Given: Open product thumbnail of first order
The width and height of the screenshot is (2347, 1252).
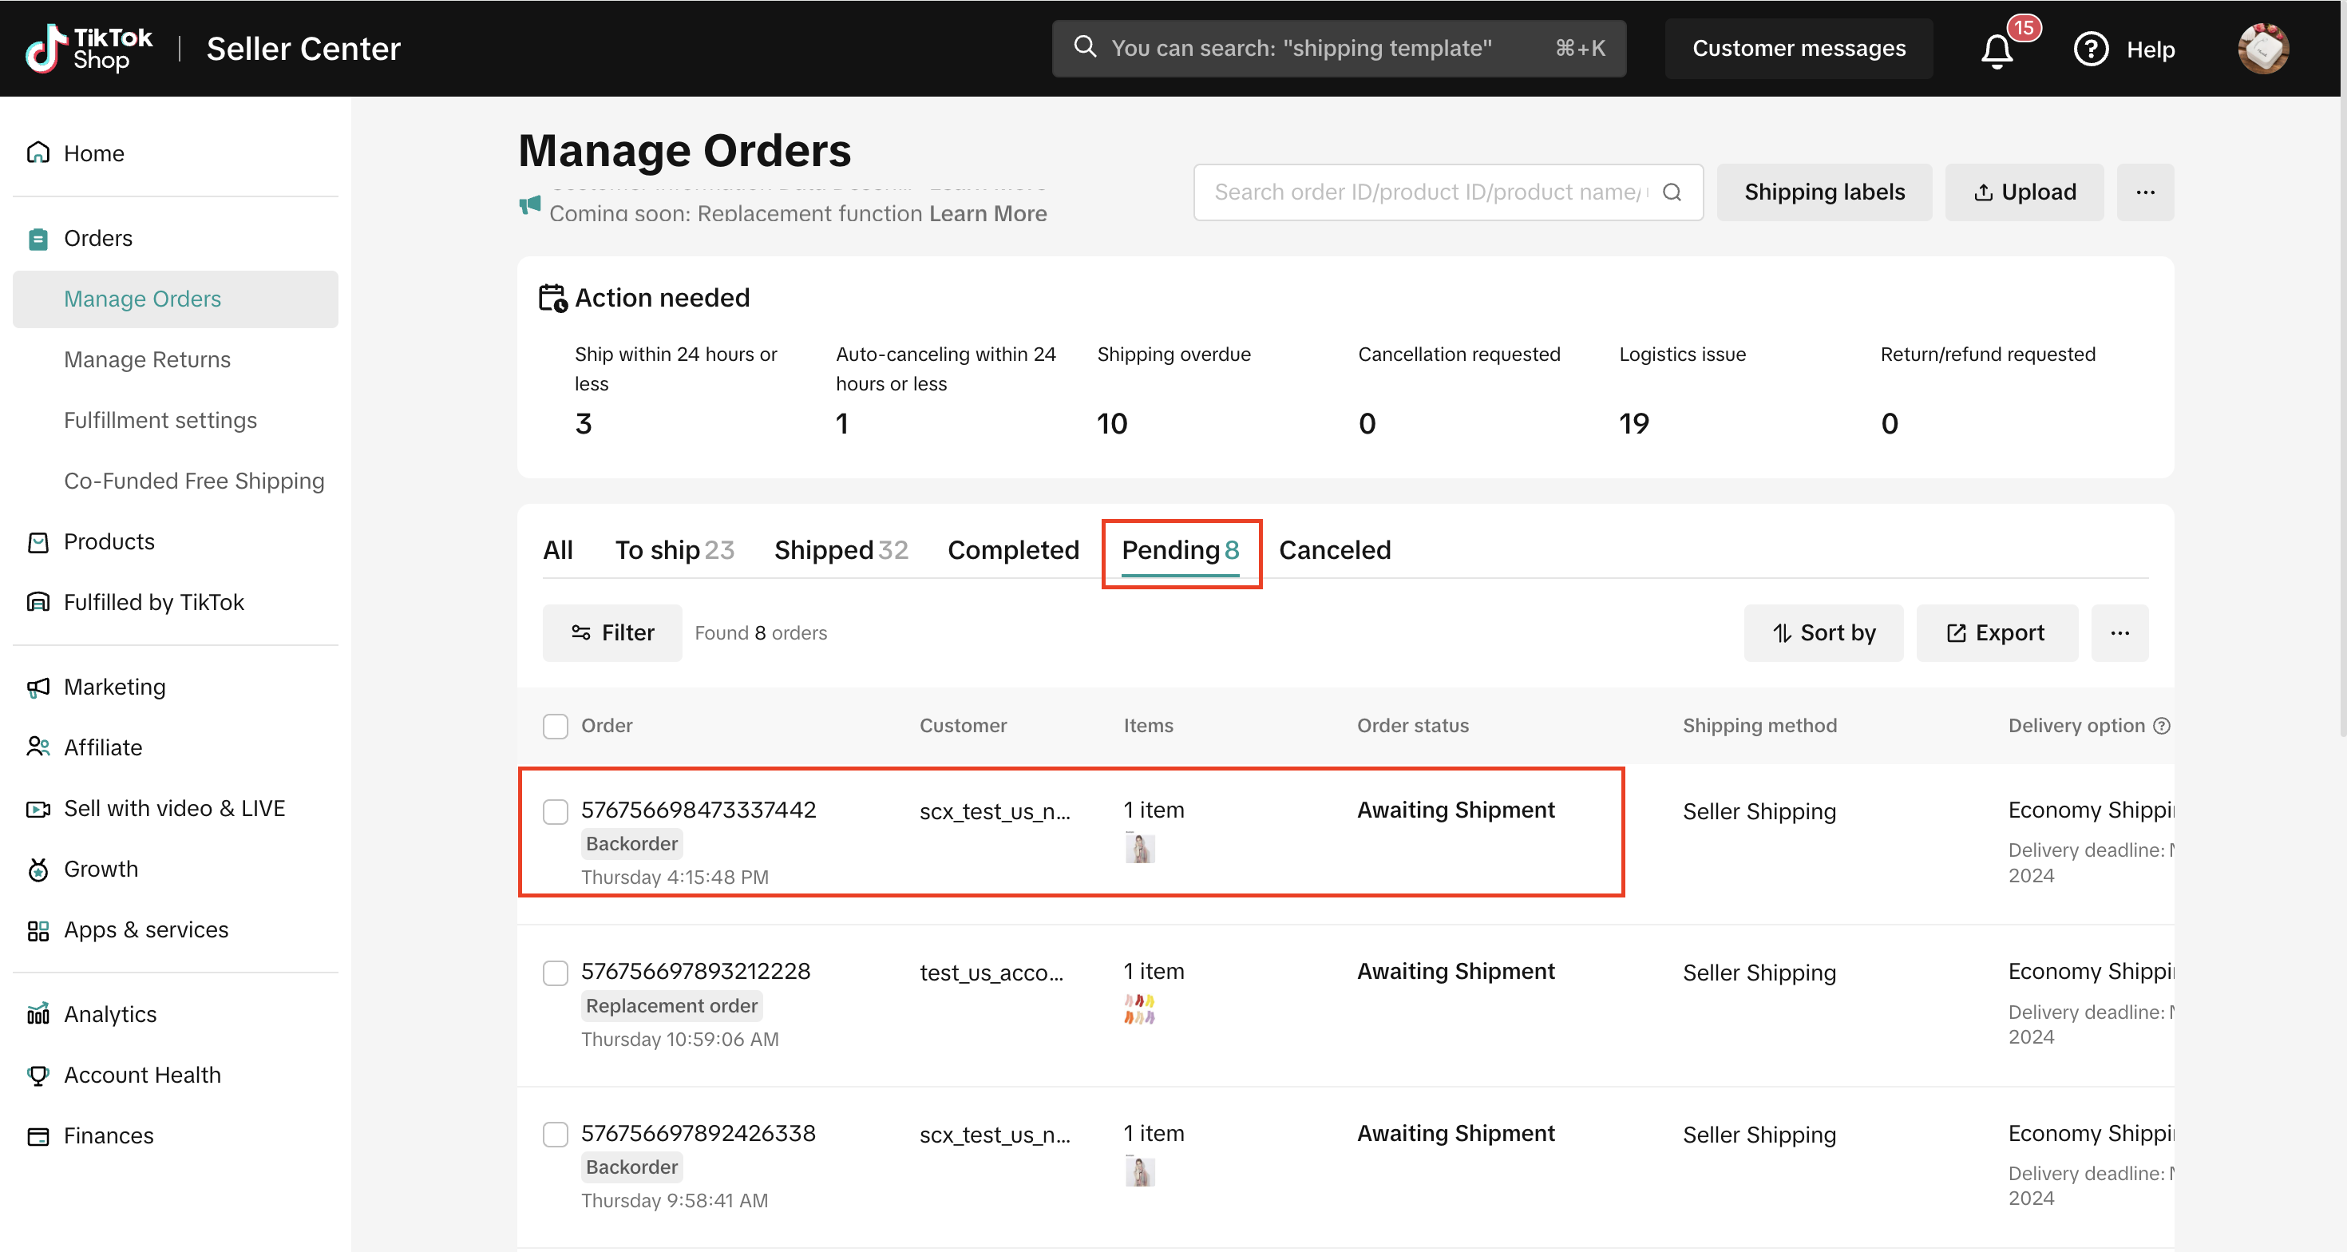Looking at the screenshot, I should [1139, 848].
